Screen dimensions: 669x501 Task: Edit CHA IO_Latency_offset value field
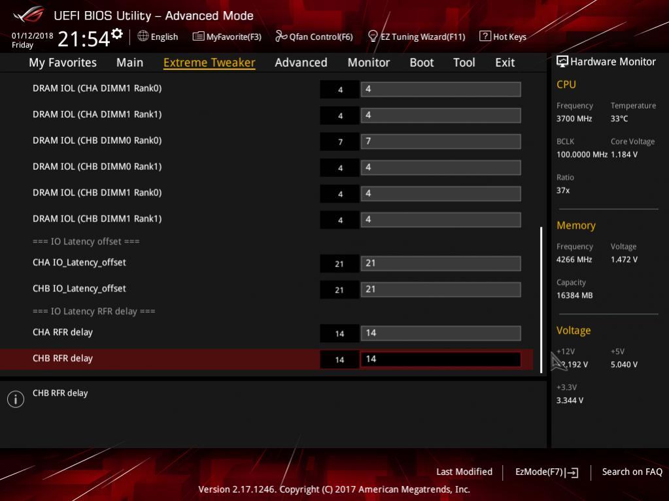[441, 263]
